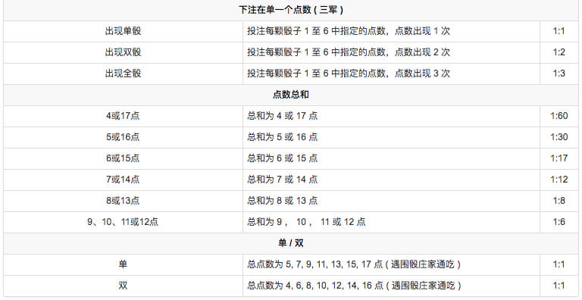Click the 1:17 odds value
582x300 pixels.
[559, 158]
